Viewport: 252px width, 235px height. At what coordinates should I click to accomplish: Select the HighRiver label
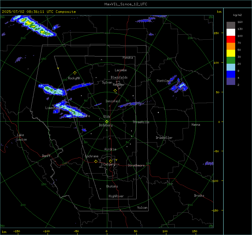click(116, 196)
